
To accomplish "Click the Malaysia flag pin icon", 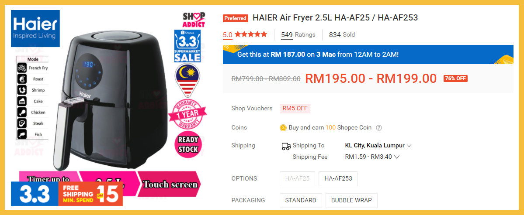I will [x=187, y=80].
